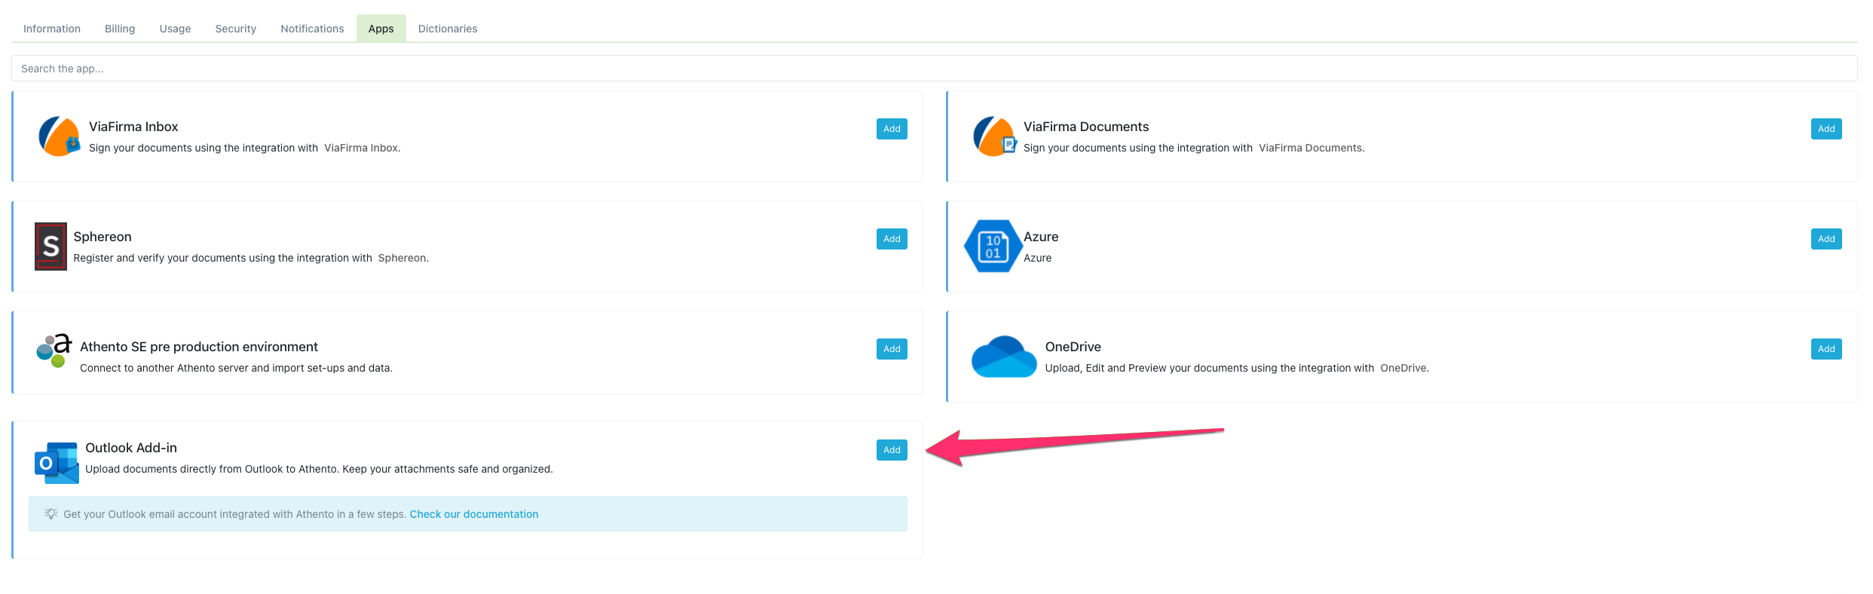This screenshot has height=594, width=1873.
Task: Add the ViaFirma Inbox app
Action: click(x=892, y=129)
